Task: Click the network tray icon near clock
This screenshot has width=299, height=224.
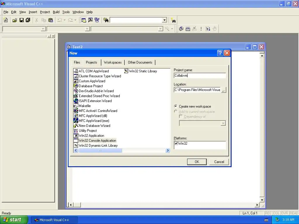Action: (x=277, y=220)
